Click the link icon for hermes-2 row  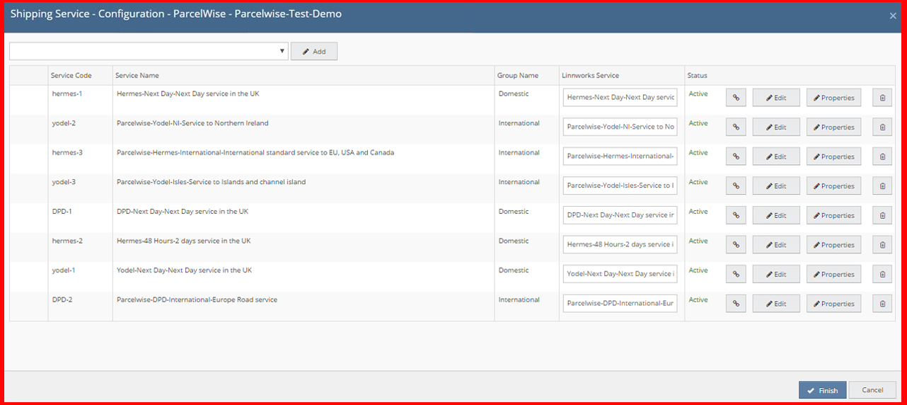[736, 245]
